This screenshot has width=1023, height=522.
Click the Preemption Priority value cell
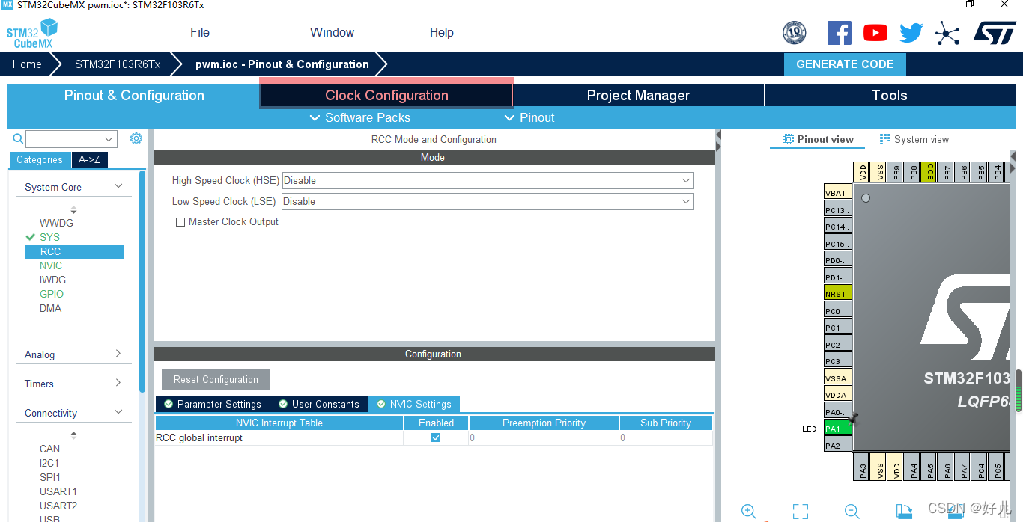[x=544, y=437]
